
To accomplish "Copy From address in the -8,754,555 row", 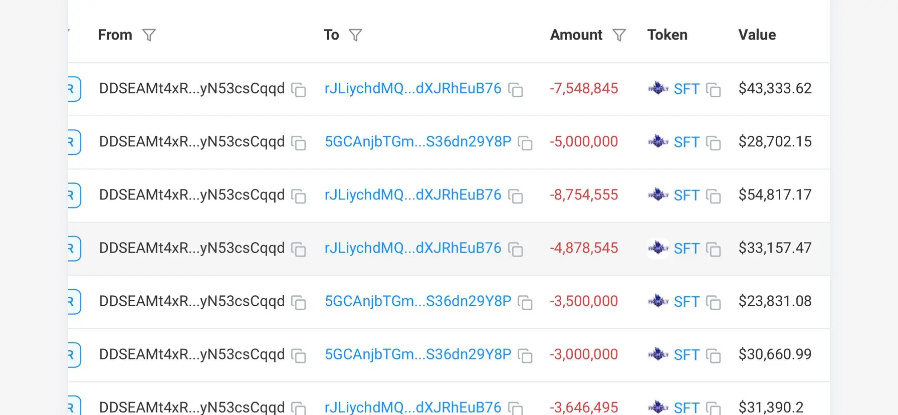I will click(299, 196).
